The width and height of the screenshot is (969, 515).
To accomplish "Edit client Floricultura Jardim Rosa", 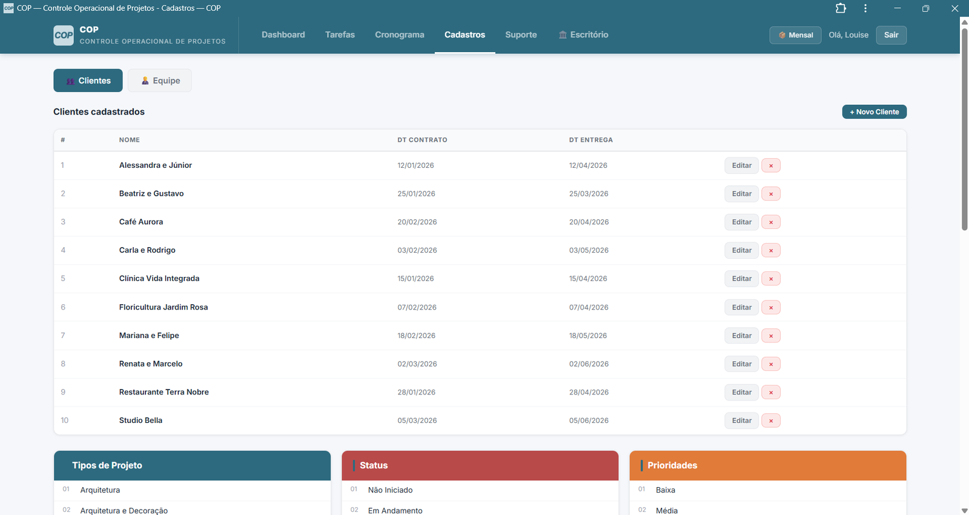I will tap(741, 307).
